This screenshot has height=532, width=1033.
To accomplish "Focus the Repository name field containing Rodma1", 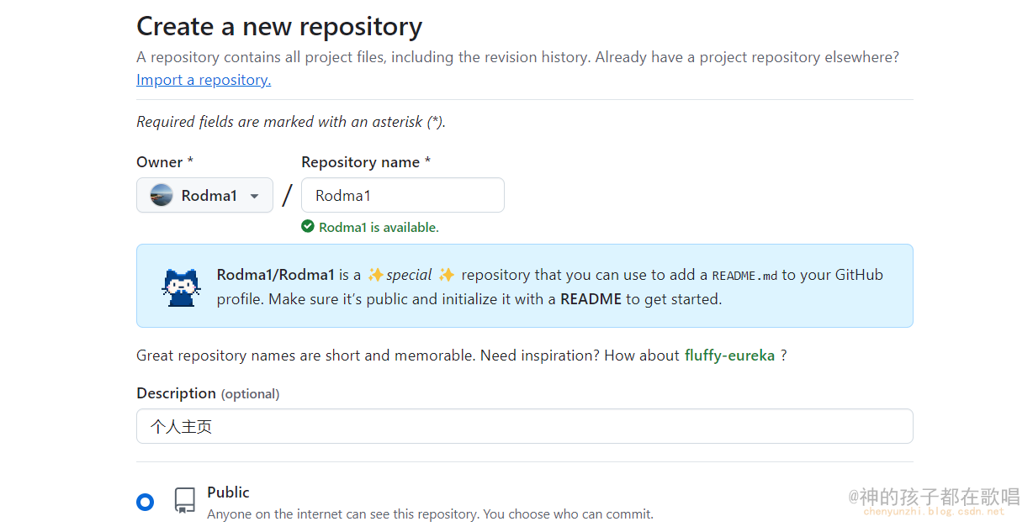I will click(x=403, y=195).
